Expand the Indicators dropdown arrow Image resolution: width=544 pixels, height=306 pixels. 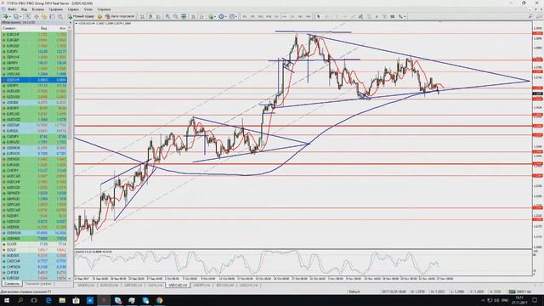coord(215,16)
